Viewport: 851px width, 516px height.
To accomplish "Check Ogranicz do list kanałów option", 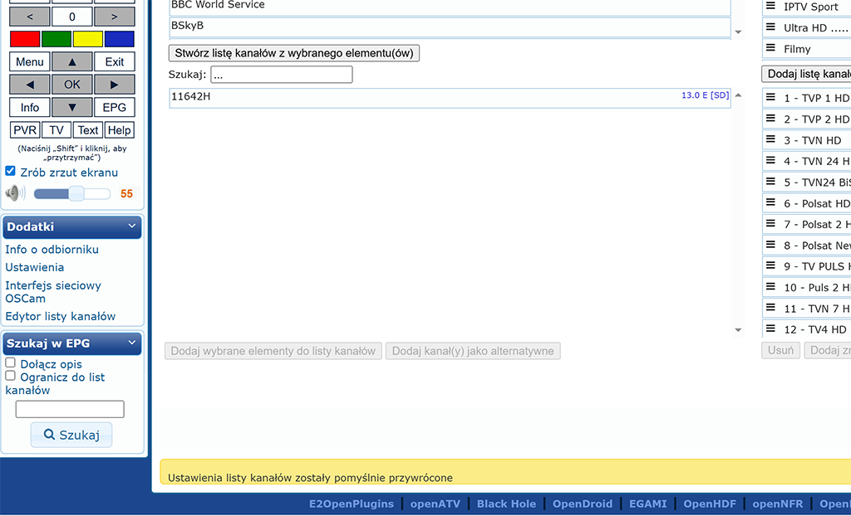I will [x=11, y=376].
